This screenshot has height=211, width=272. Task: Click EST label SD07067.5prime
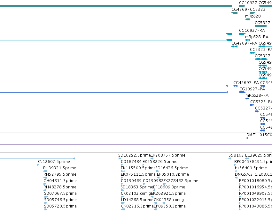pyautogui.click(x=60, y=193)
